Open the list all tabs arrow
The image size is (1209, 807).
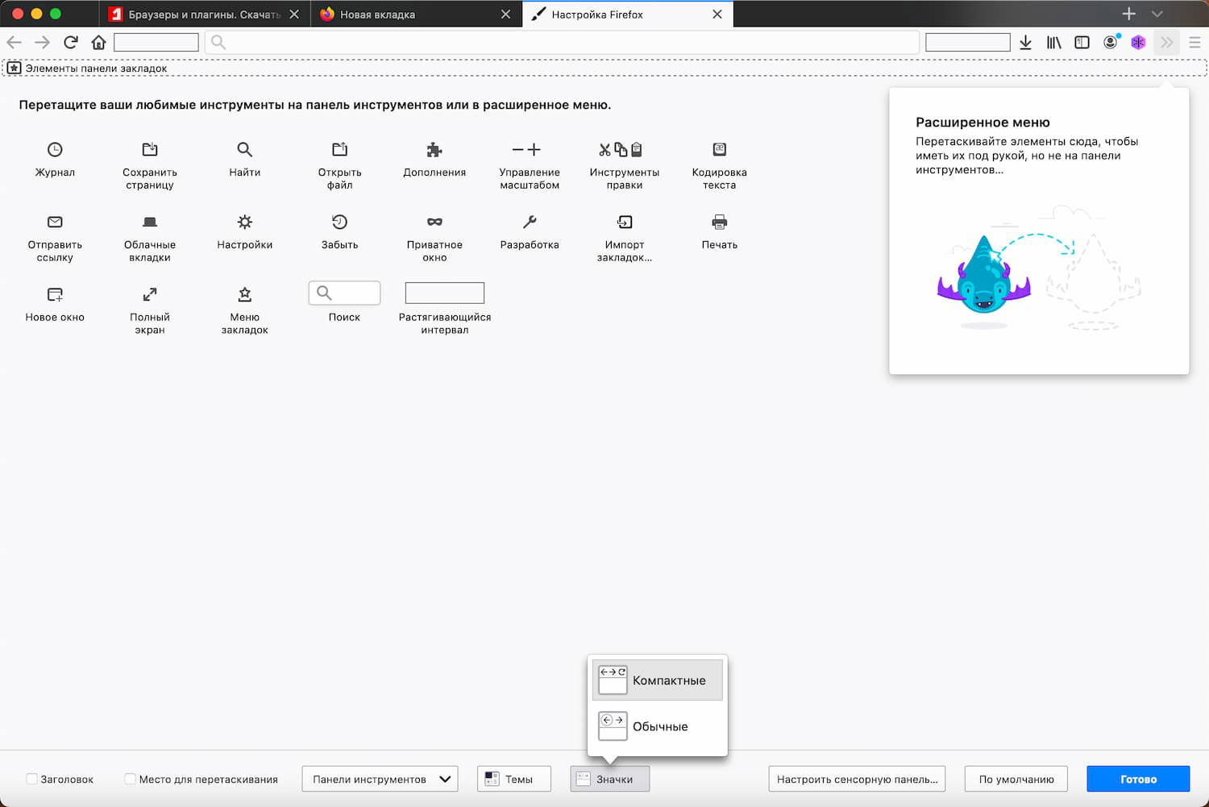tap(1157, 14)
